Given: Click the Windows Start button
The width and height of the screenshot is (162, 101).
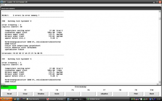Looking at the screenshot, I should click(6, 99).
